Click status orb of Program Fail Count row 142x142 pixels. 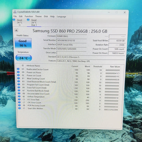(19, 84)
